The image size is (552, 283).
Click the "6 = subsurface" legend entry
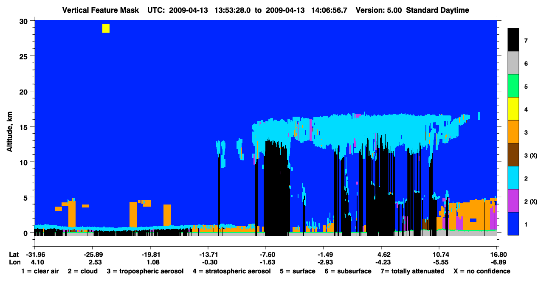347,271
